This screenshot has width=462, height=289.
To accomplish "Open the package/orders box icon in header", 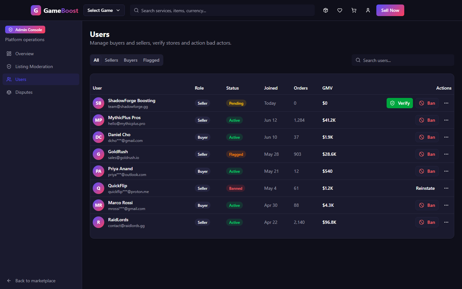I will pyautogui.click(x=326, y=10).
